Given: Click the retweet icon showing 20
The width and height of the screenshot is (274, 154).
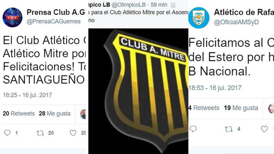Looking at the screenshot, I should [x=40, y=133].
